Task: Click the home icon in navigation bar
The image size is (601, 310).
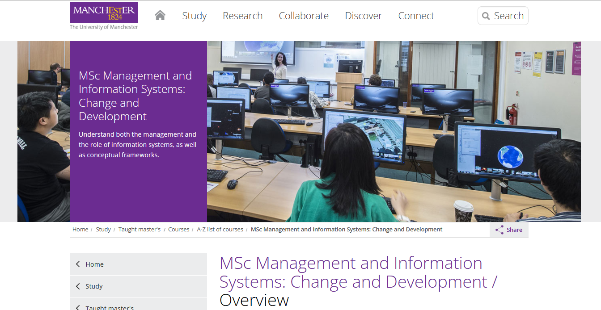Action: click(x=160, y=16)
